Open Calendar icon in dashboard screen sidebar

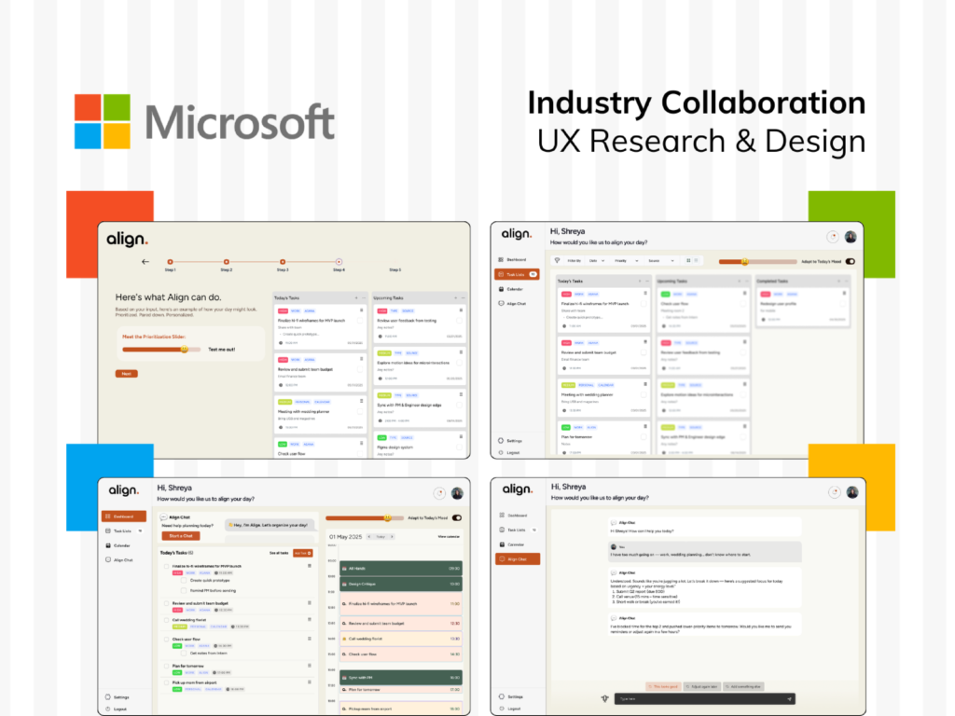click(108, 545)
